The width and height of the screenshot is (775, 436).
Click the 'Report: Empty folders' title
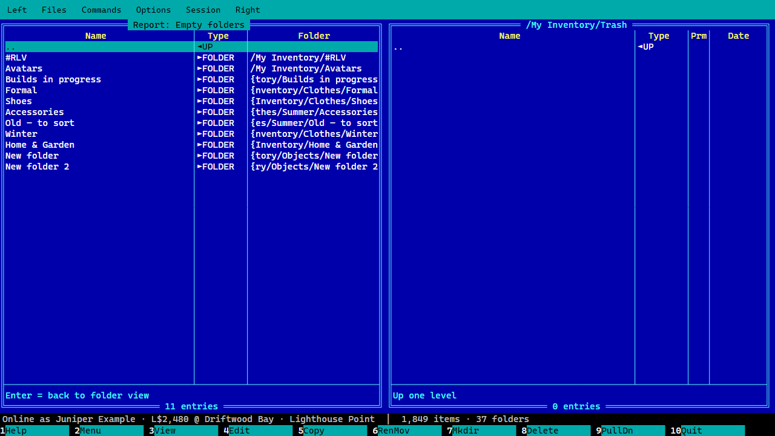[x=189, y=25]
